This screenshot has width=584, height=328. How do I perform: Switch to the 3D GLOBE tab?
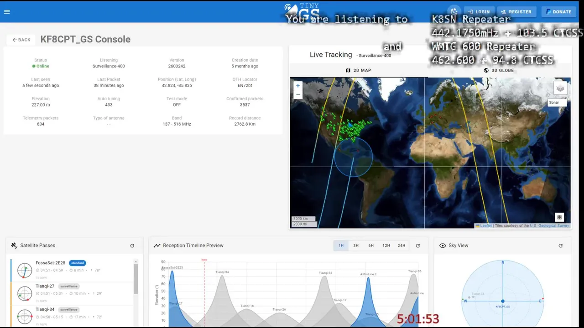point(499,70)
